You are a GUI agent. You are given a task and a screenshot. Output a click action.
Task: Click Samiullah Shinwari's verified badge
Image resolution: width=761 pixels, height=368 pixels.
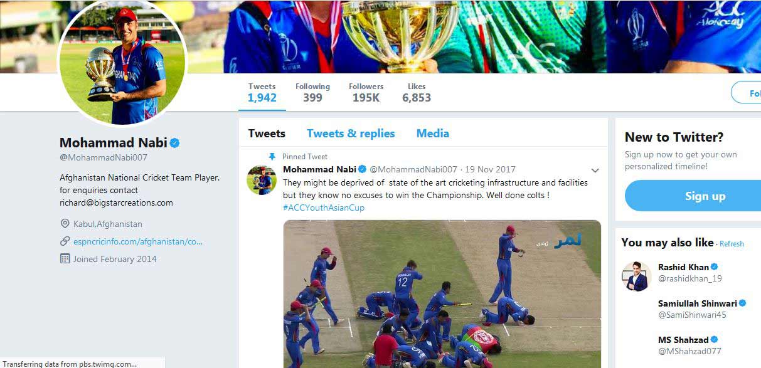[743, 303]
